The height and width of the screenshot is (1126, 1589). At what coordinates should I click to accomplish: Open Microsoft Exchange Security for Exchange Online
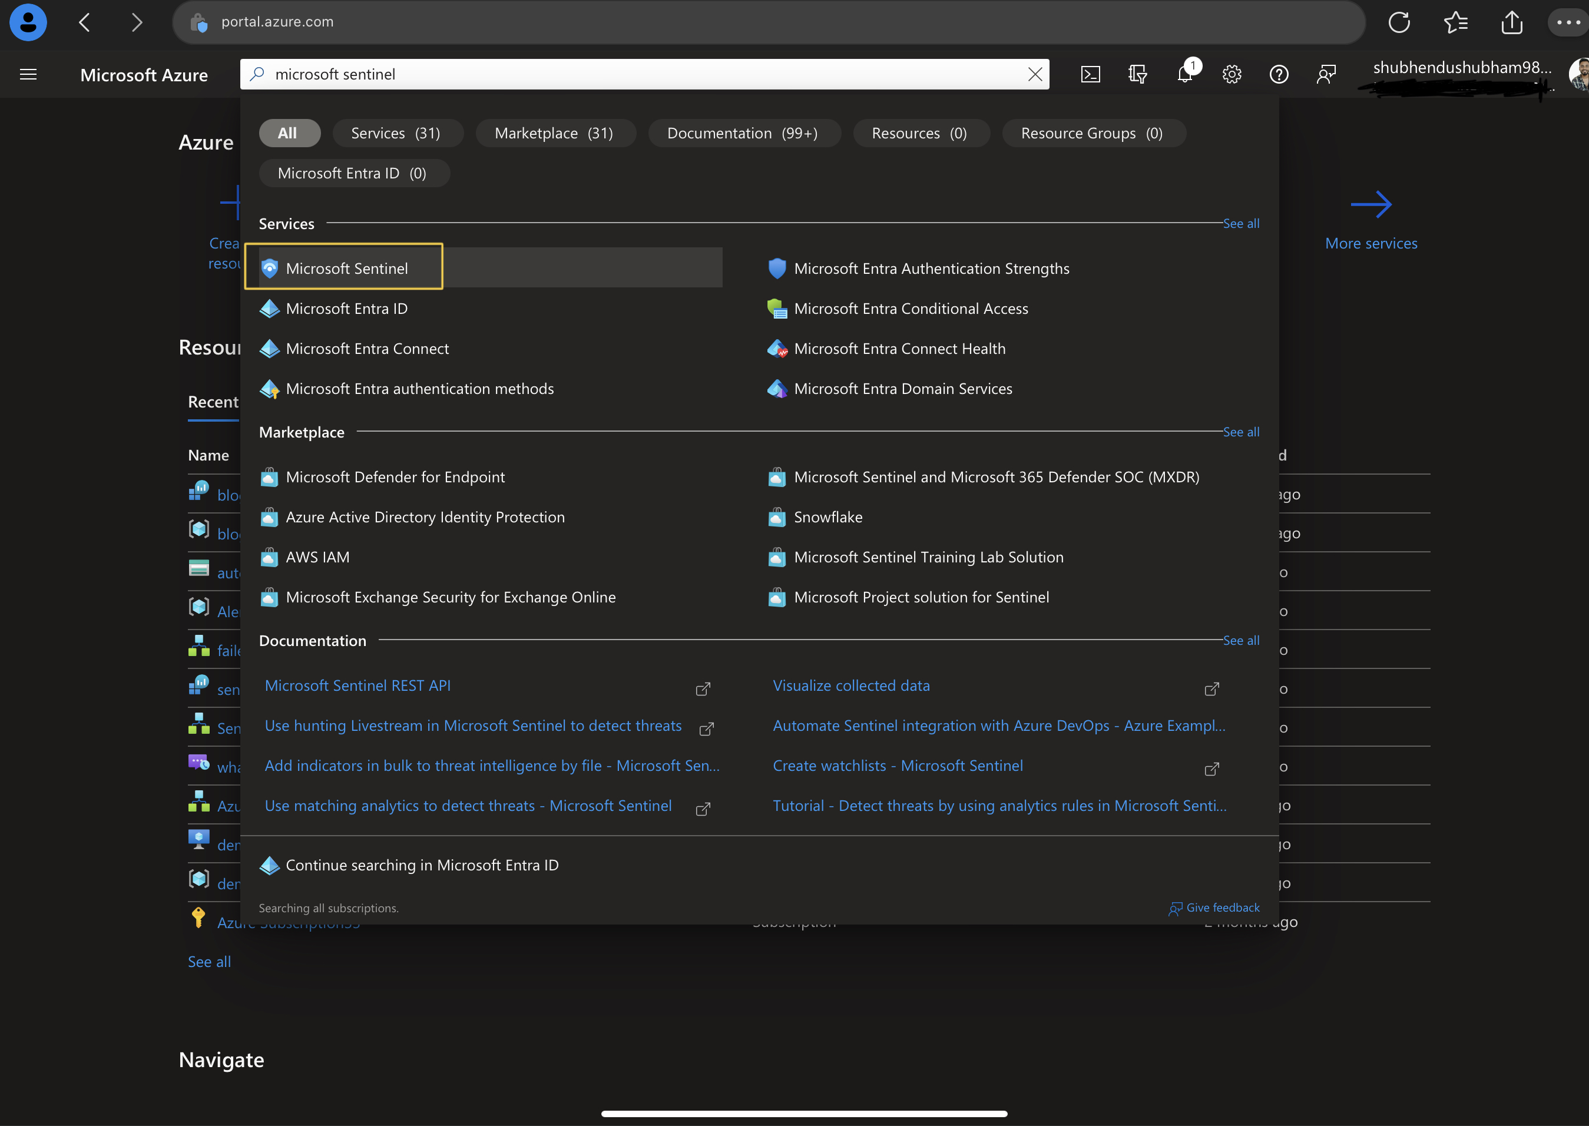tap(438, 598)
